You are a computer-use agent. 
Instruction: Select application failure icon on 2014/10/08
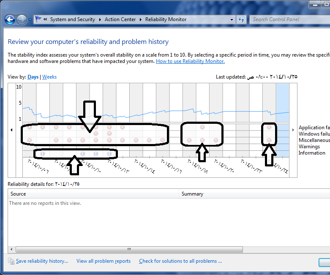(x=56, y=127)
